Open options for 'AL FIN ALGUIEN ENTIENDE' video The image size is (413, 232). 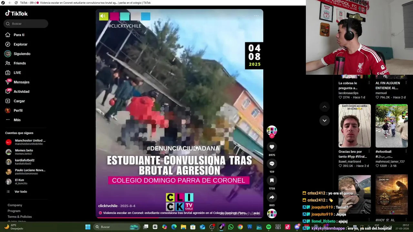point(406,83)
